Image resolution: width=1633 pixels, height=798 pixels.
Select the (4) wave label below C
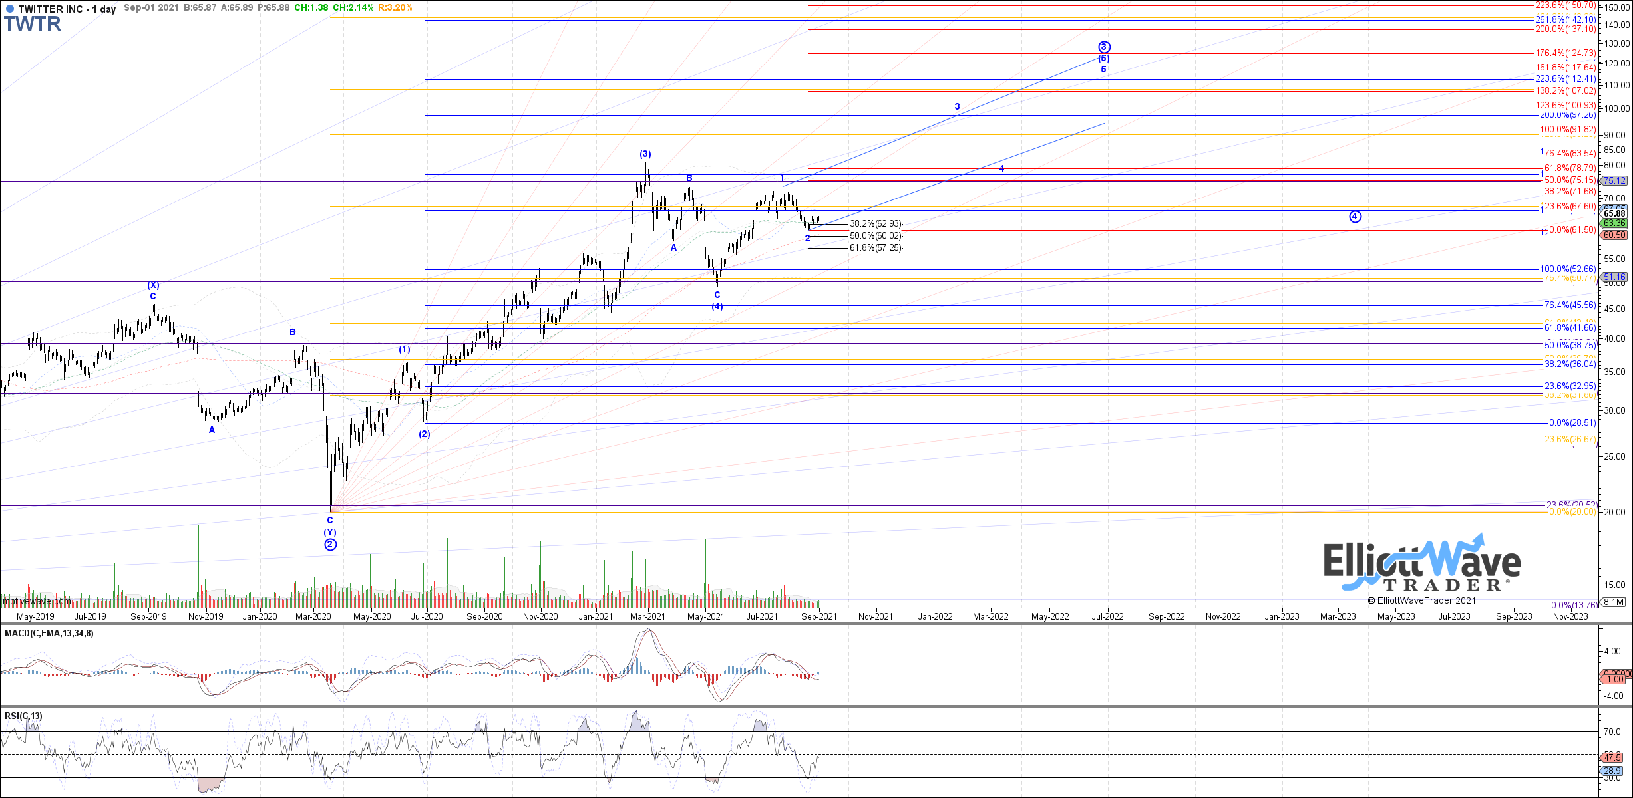717,307
